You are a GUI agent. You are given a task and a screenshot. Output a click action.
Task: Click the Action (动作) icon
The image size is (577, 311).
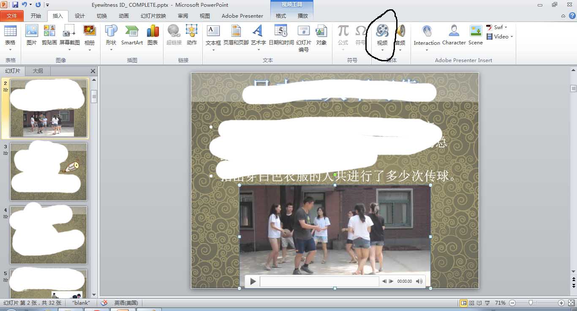pyautogui.click(x=192, y=31)
